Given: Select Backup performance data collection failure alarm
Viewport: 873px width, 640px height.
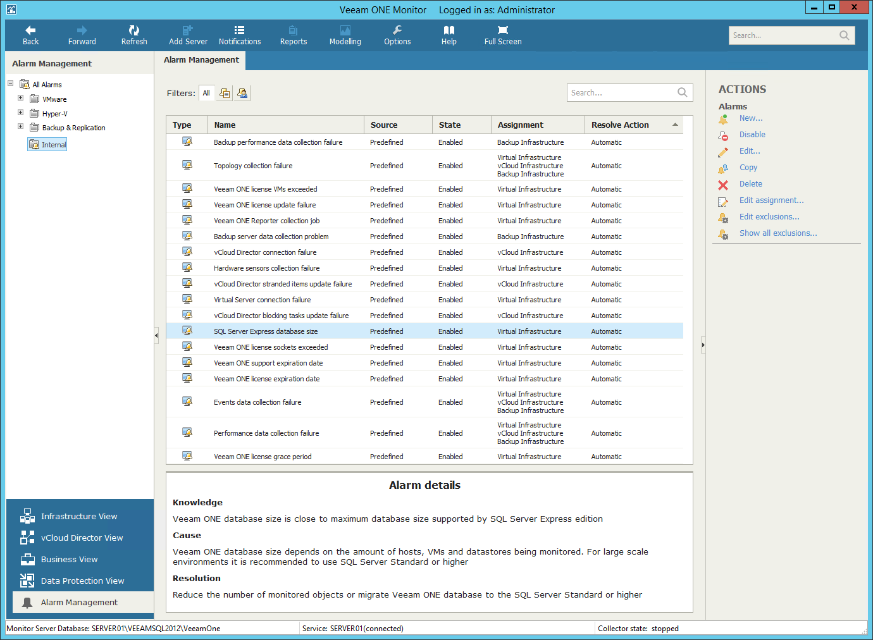Looking at the screenshot, I should click(424, 142).
